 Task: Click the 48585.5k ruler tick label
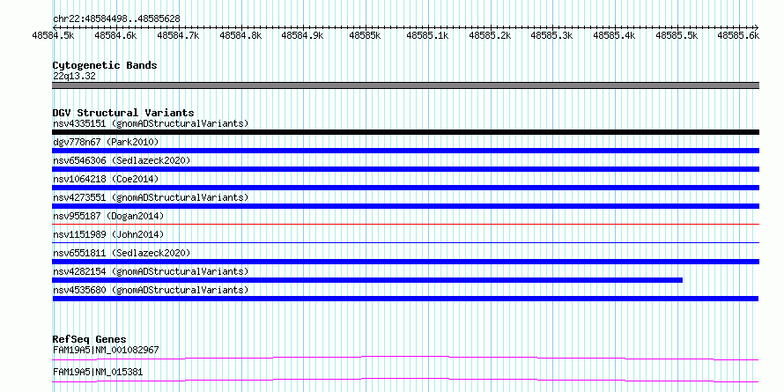(677, 35)
